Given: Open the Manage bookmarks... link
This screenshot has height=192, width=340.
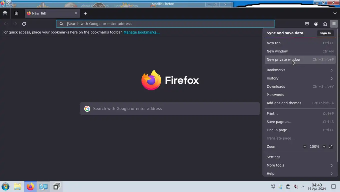Looking at the screenshot, I should [141, 32].
